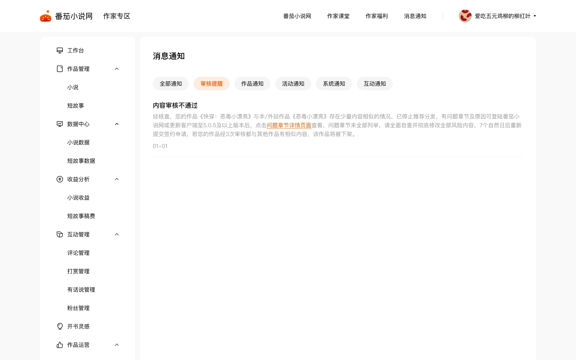Switch to the 全部通知 tab

[171, 84]
